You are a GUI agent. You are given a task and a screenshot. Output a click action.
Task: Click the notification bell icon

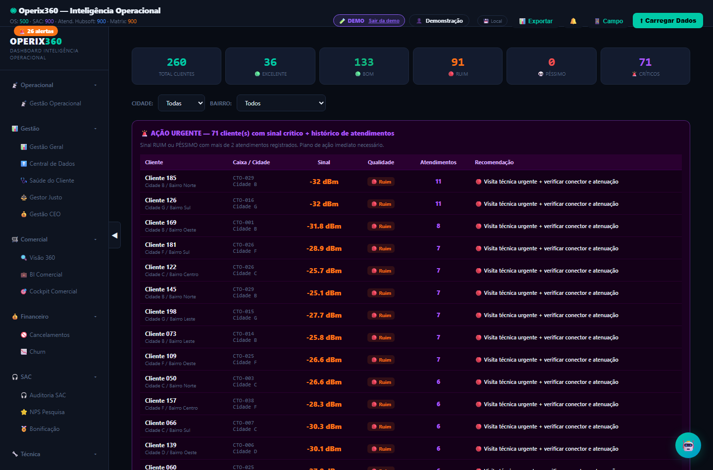[x=573, y=21]
